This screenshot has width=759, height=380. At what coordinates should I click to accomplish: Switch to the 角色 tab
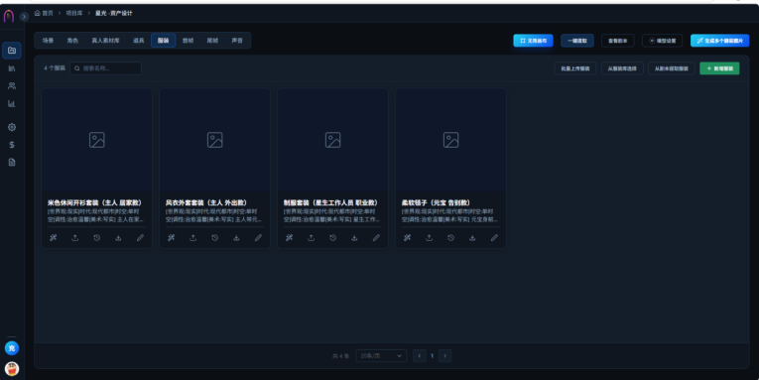pos(72,41)
